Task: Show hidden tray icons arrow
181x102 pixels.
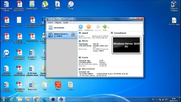Action: pos(157,99)
